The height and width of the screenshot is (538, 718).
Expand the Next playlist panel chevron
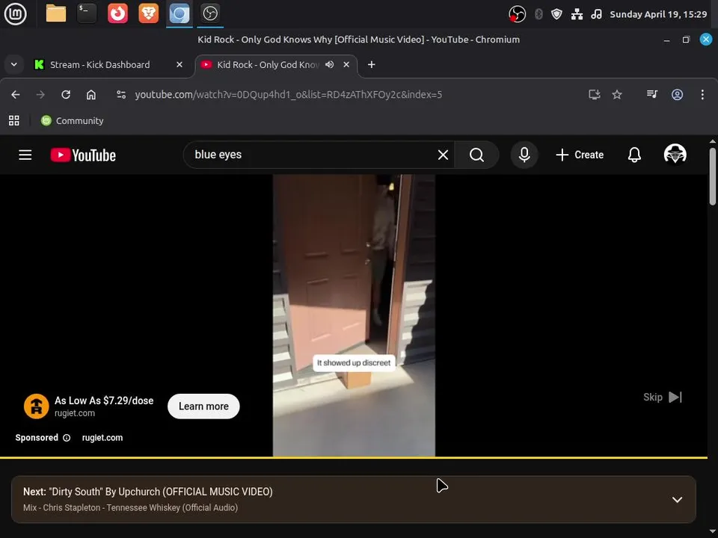(x=678, y=500)
